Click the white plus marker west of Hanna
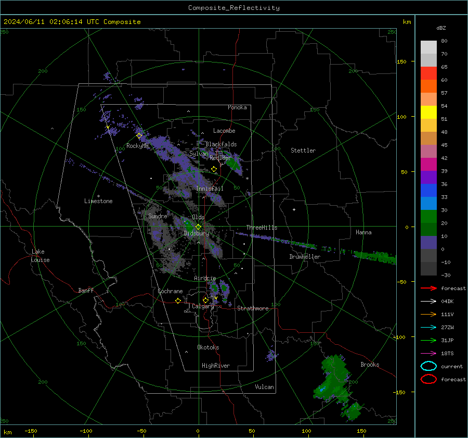This screenshot has height=438, width=468. pyautogui.click(x=294, y=209)
